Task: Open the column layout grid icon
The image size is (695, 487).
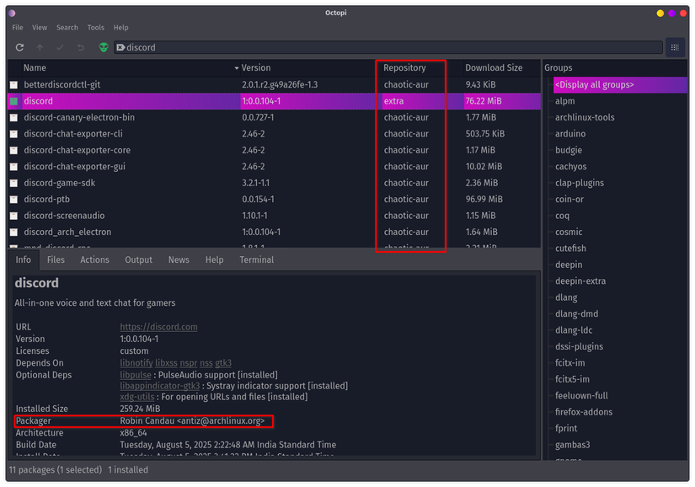Action: [x=674, y=47]
